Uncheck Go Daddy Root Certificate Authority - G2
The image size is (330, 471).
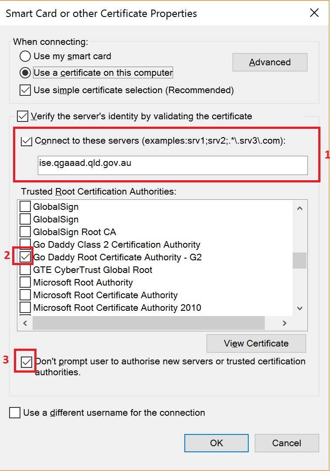25,257
